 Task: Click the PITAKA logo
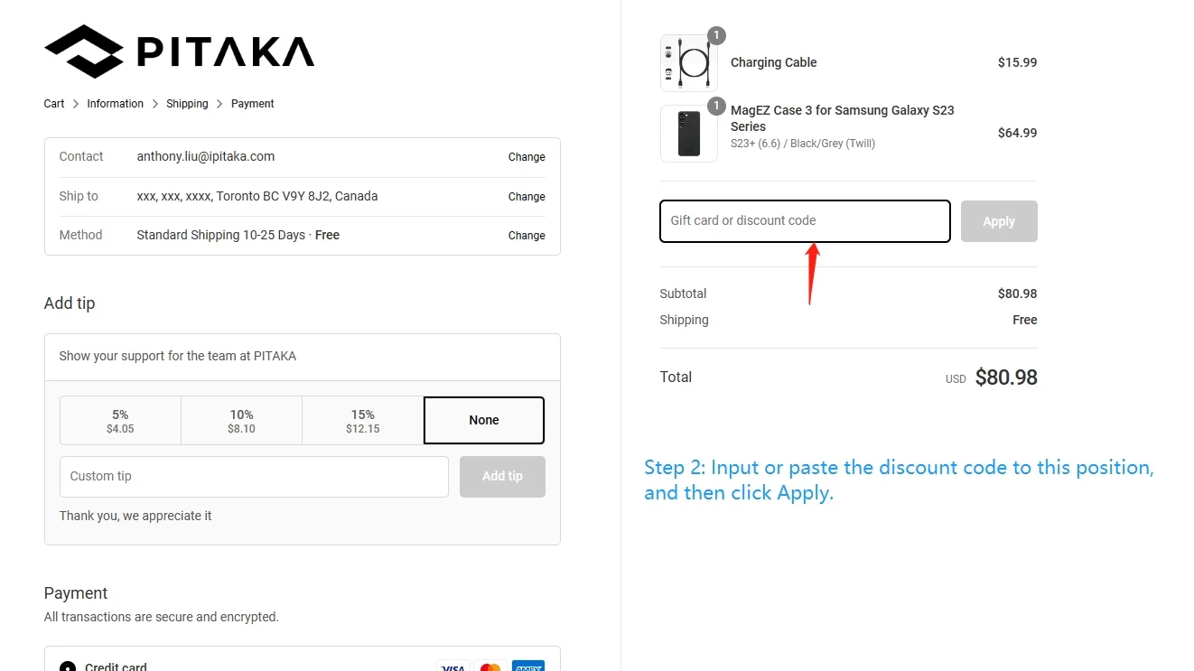click(179, 51)
